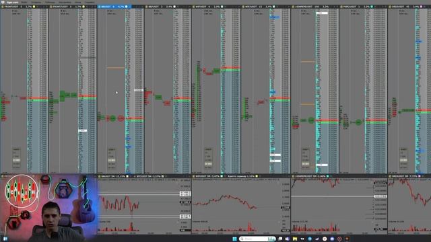The height and width of the screenshot is (242, 431).
Task: Click the white link color square on BNUSDT tab
Action: (x=127, y=6)
